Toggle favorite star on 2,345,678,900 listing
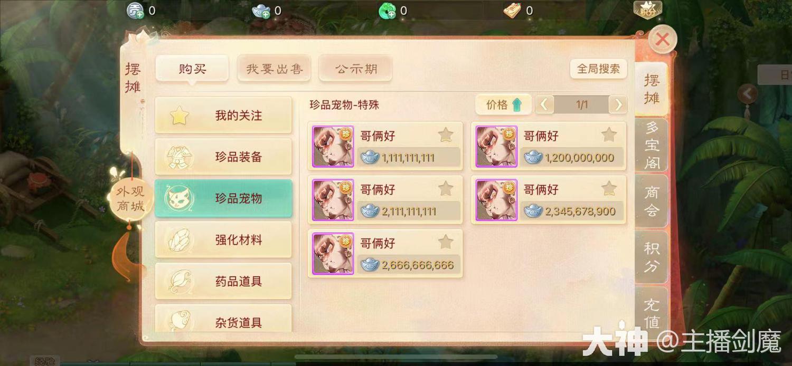Screen dimensions: 792x366 609,188
